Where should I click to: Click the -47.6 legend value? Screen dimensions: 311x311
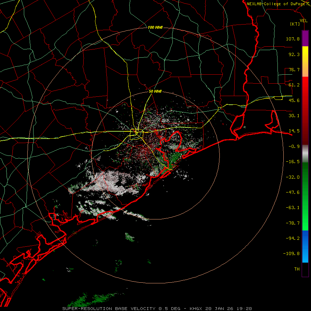pos(293,192)
